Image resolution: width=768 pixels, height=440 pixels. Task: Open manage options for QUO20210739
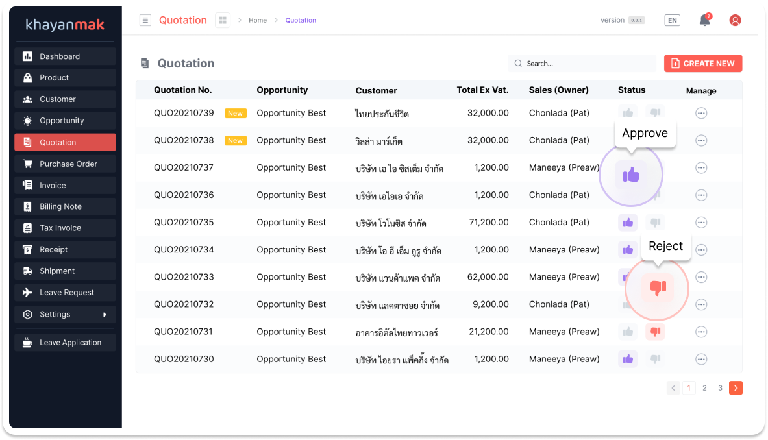(x=701, y=113)
